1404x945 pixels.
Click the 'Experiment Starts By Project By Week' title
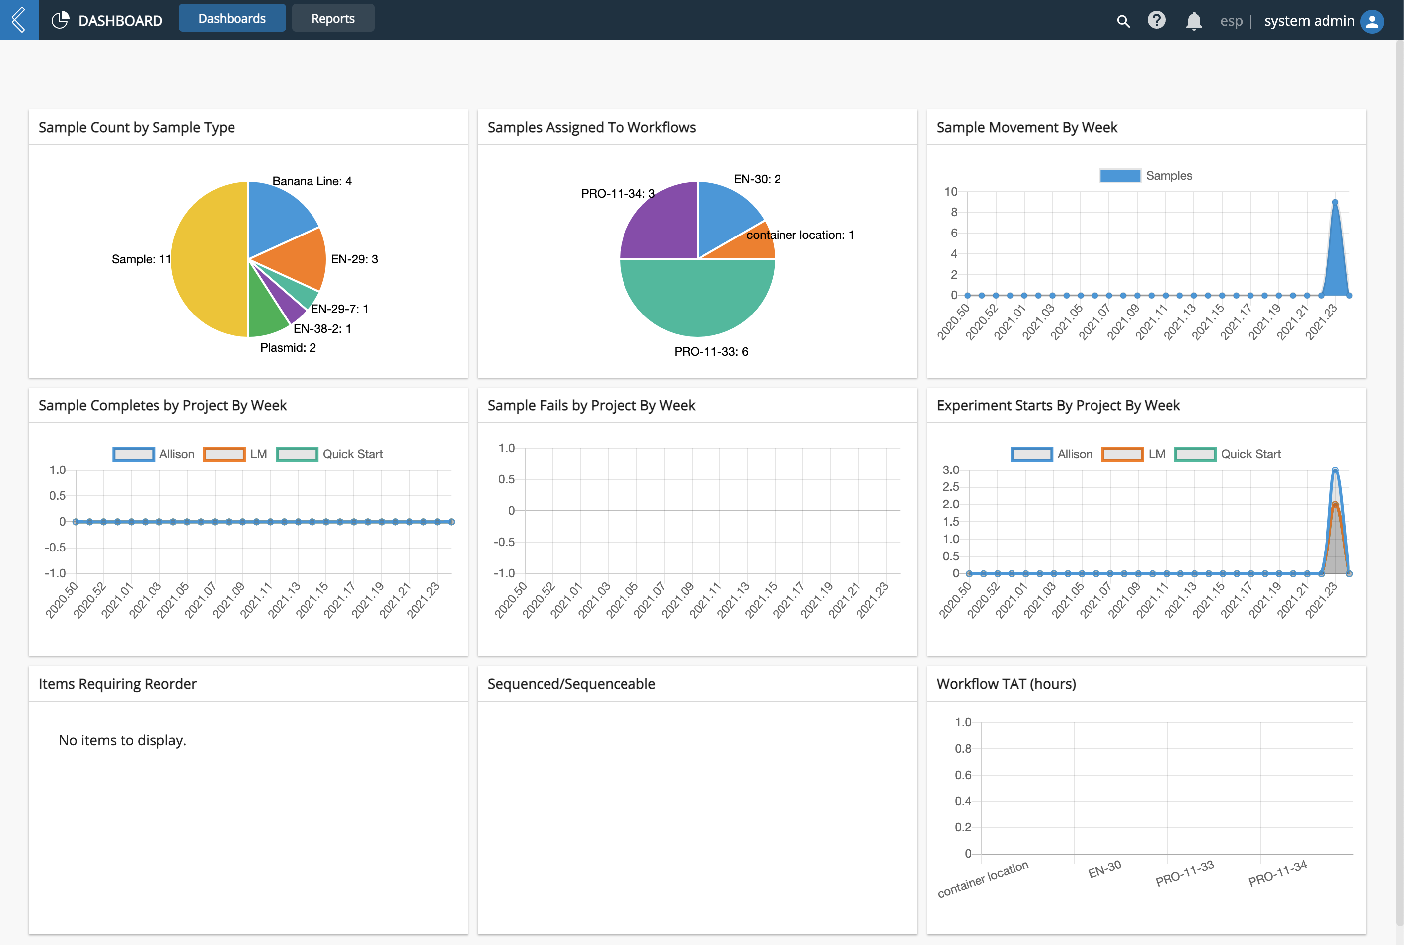pos(1058,405)
